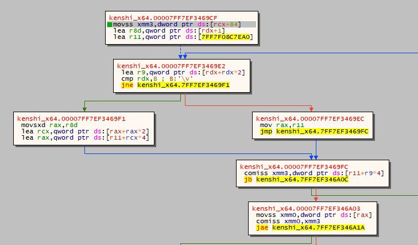Select the lea r8d,qword ptr [rdx+1] line

[169, 30]
